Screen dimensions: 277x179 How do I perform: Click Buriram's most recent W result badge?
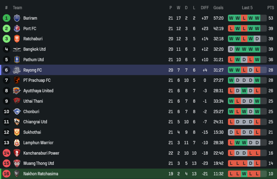coord(257,18)
